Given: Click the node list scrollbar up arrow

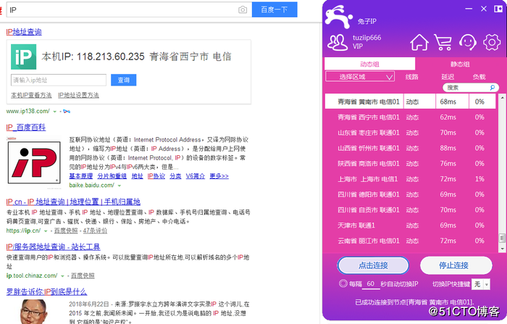Looking at the screenshot, I should tap(502, 97).
